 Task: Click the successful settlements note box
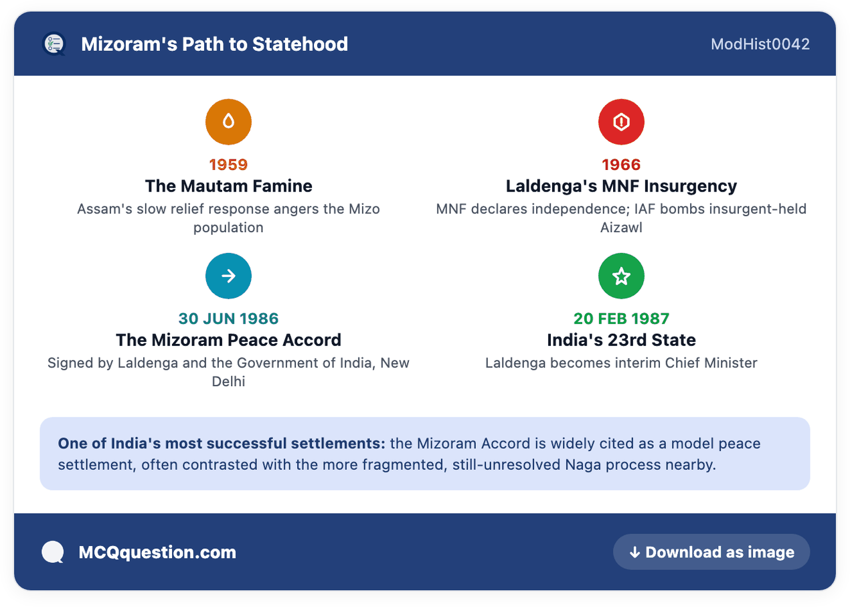point(425,454)
